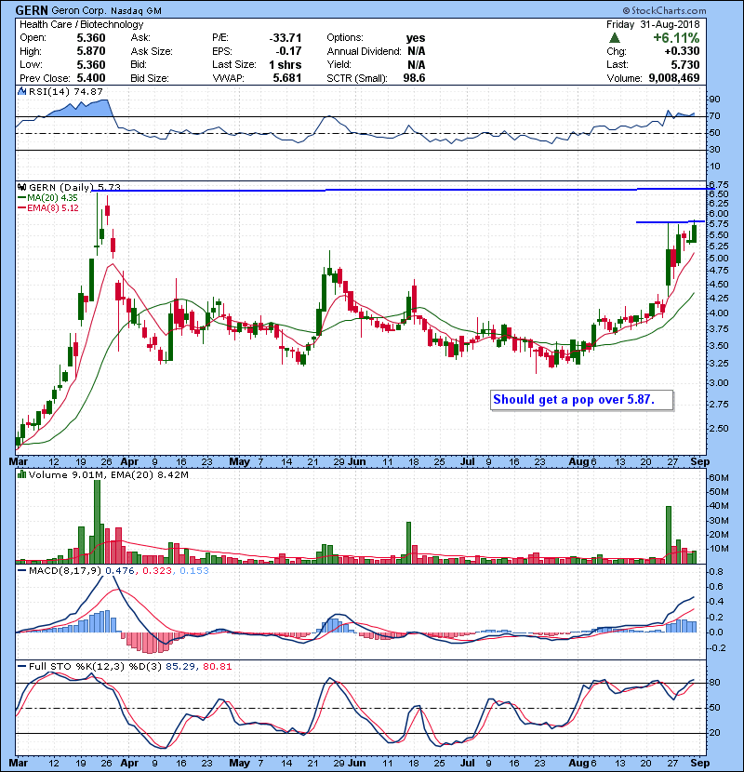Click the MACD(8,17,9) legend marker
Screen dimensions: 744x772
pos(20,570)
